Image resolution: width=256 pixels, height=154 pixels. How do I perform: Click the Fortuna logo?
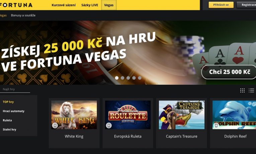coord(16,5)
